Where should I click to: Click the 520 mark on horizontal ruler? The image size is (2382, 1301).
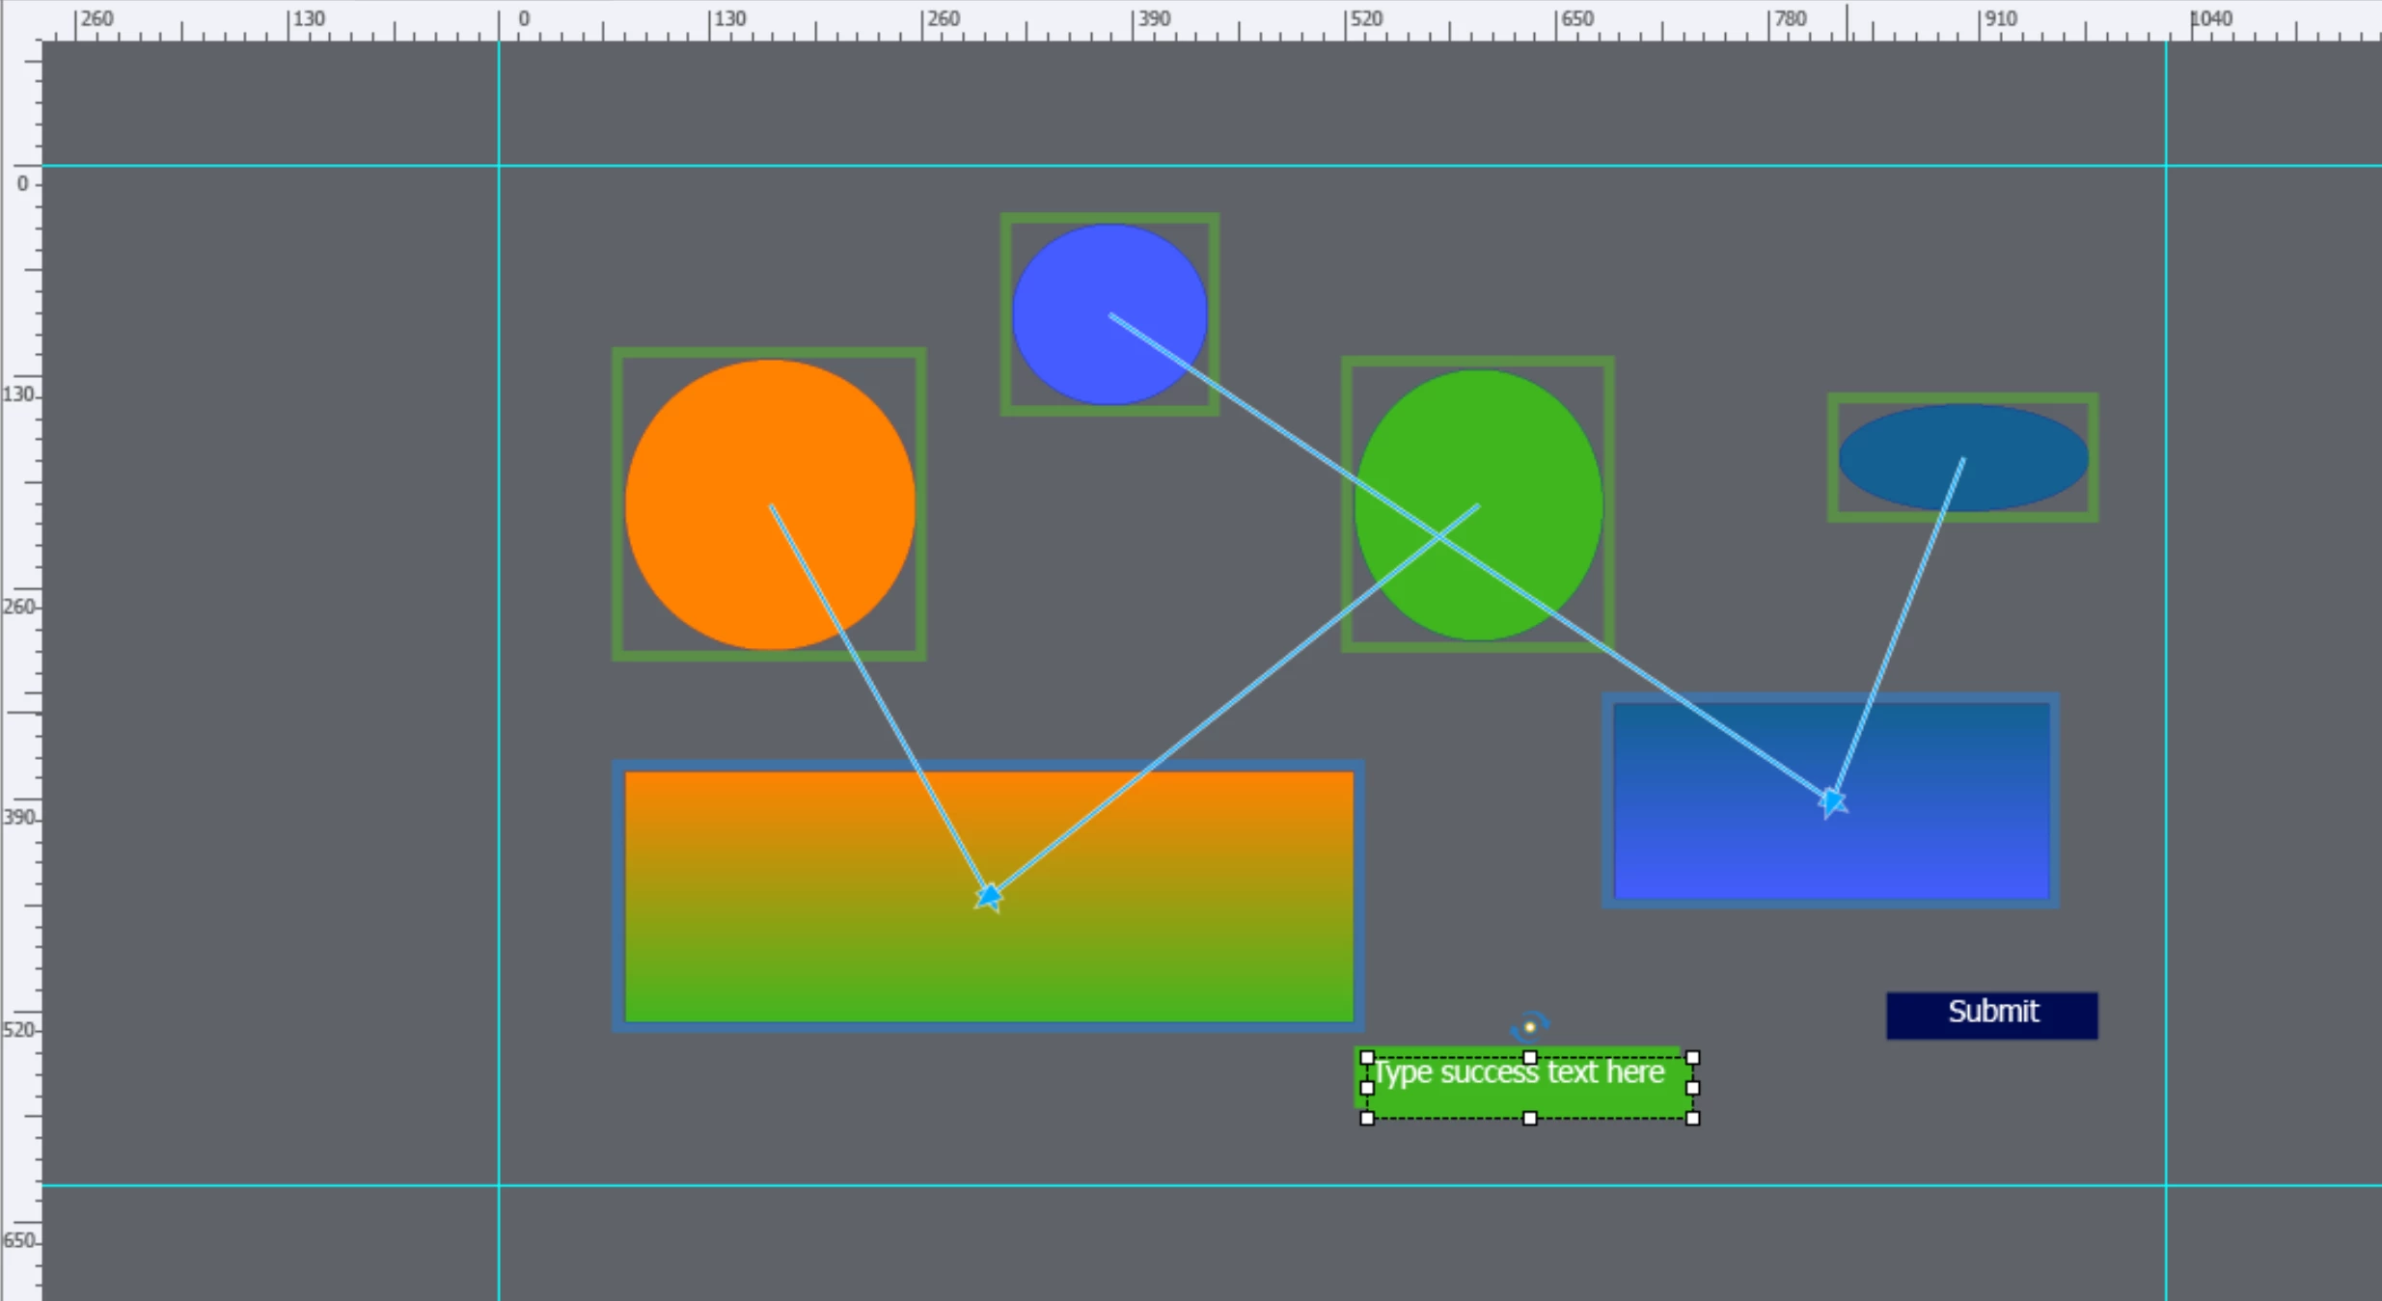1365,19
